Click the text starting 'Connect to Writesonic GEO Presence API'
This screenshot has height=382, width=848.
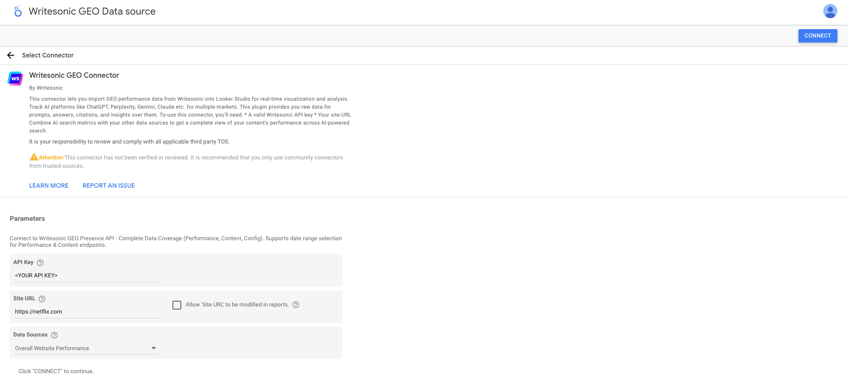pyautogui.click(x=176, y=242)
